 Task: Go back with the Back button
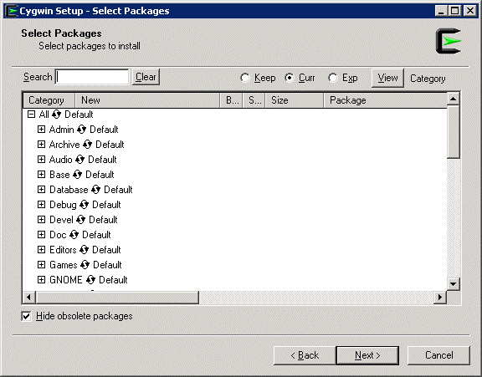click(x=305, y=355)
